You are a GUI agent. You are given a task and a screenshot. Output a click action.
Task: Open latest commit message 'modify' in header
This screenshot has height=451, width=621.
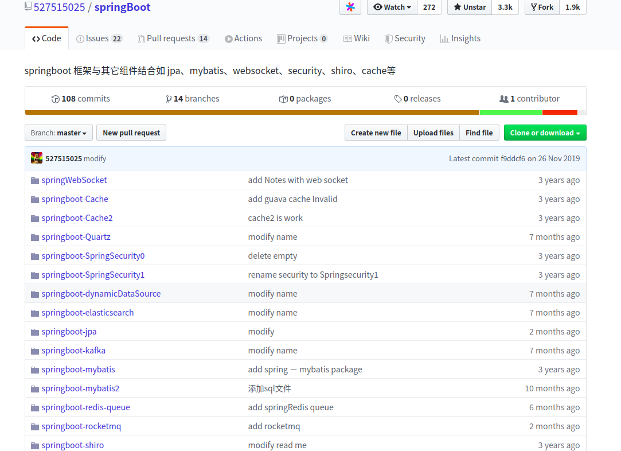click(95, 158)
